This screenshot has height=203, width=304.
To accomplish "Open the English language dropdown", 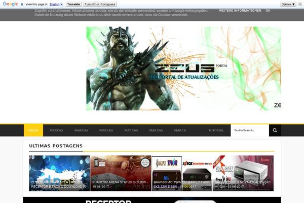I will coord(56,4).
